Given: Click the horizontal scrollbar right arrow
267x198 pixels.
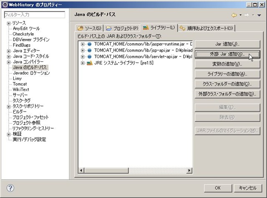Looking at the screenshot, I should point(189,170).
